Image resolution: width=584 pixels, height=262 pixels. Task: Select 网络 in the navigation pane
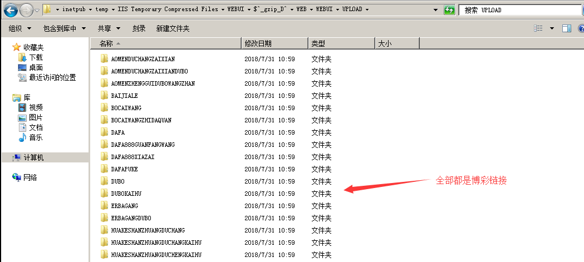pyautogui.click(x=30, y=177)
